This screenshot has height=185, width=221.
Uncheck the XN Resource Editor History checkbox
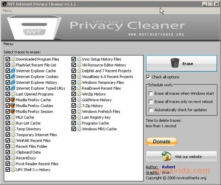click(74, 65)
